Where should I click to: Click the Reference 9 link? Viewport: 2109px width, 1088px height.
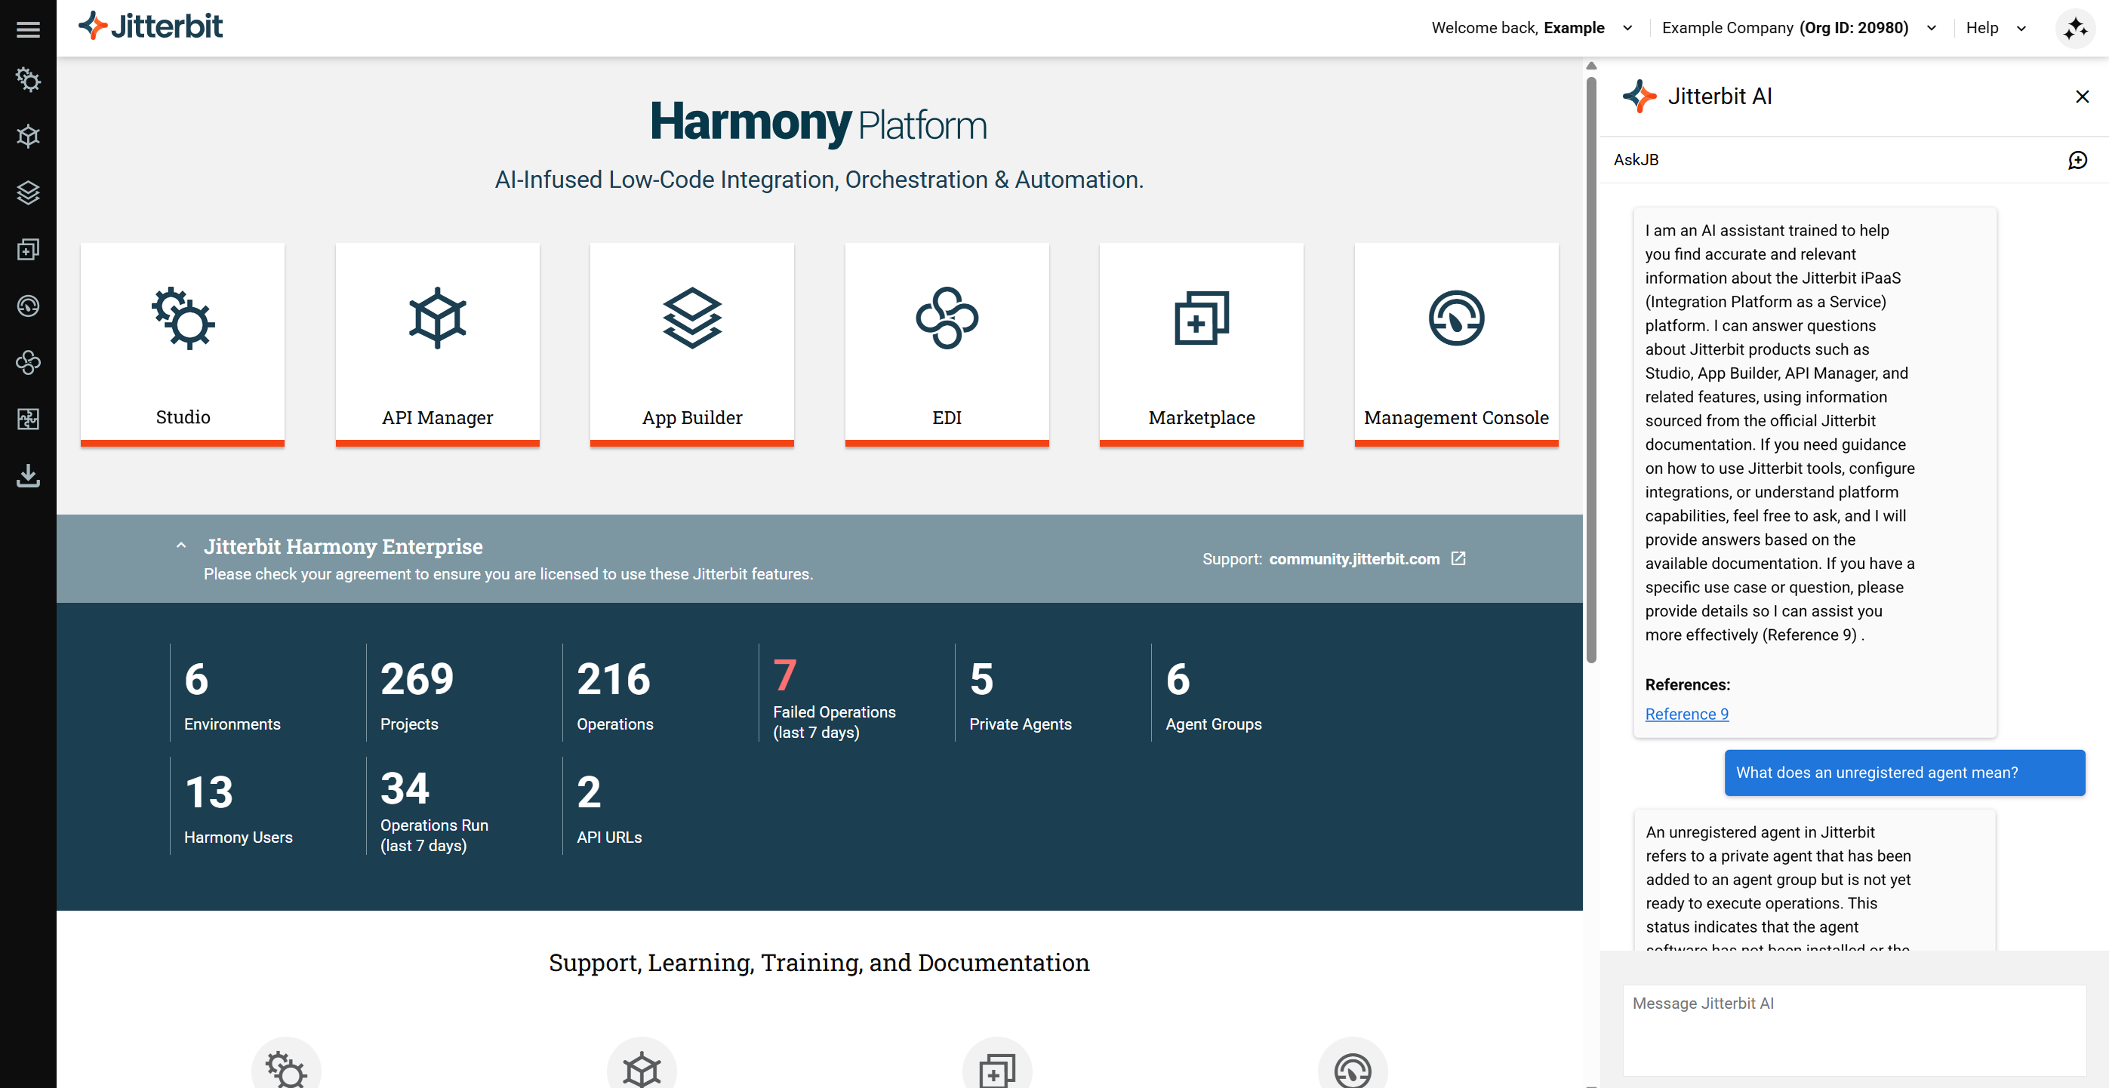1686,714
